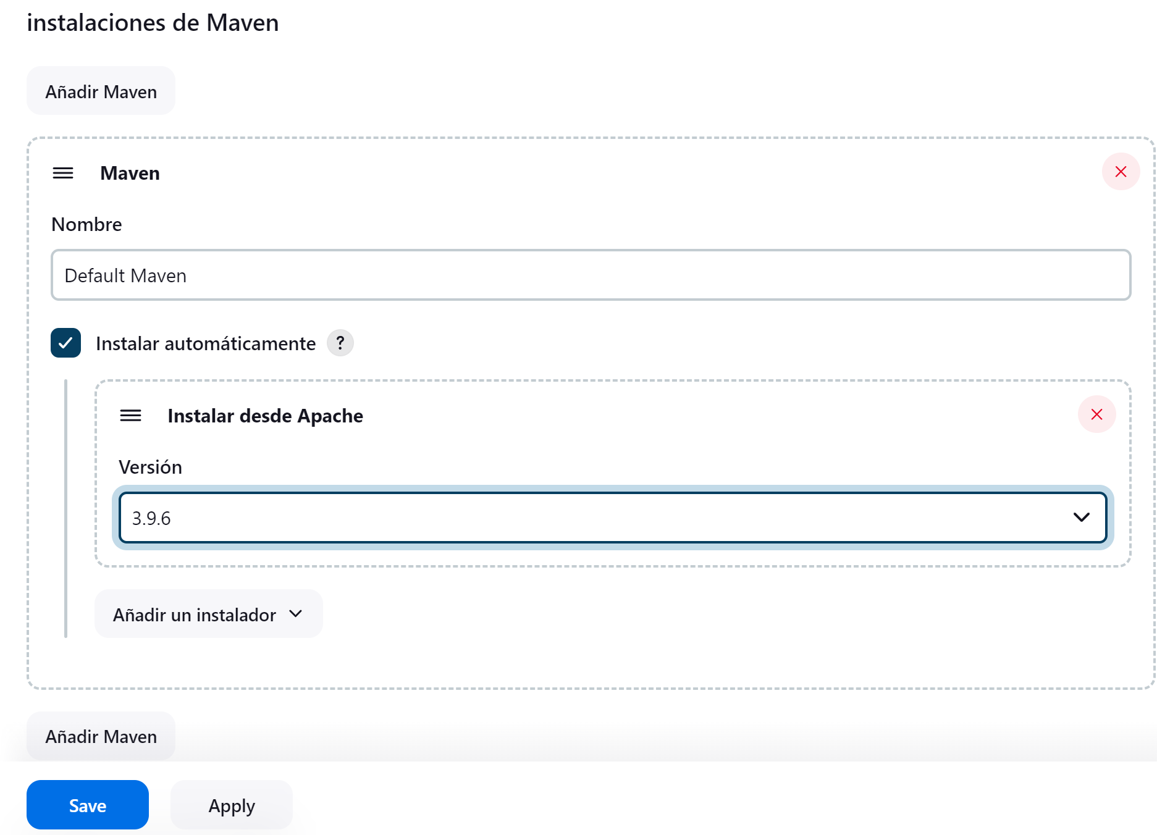Expand the Añadir un instalador menu

coord(208,613)
